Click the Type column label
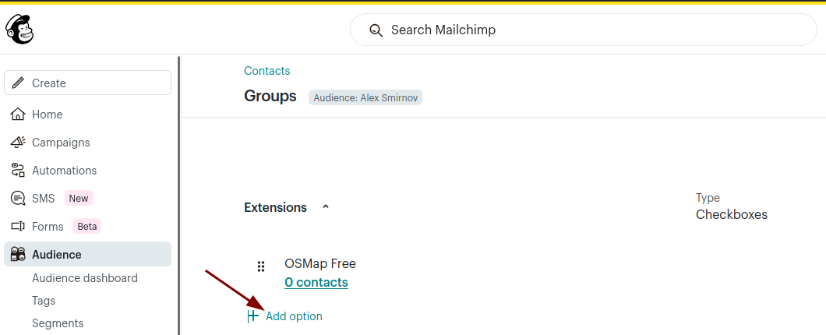Viewport: 826px width, 335px height. click(x=708, y=198)
